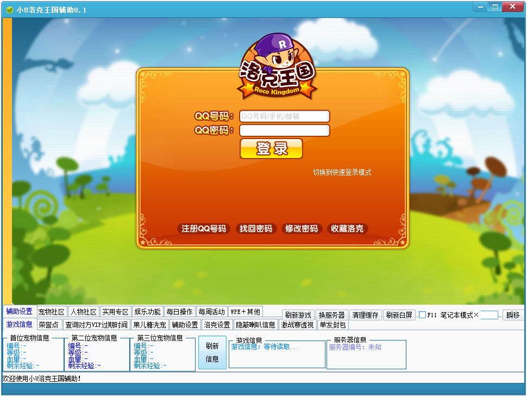
Task: Open the 娱乐功能 tab
Action: 148,312
